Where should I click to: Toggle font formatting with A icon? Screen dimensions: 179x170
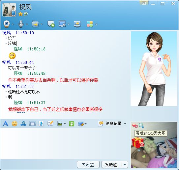pos(6,124)
